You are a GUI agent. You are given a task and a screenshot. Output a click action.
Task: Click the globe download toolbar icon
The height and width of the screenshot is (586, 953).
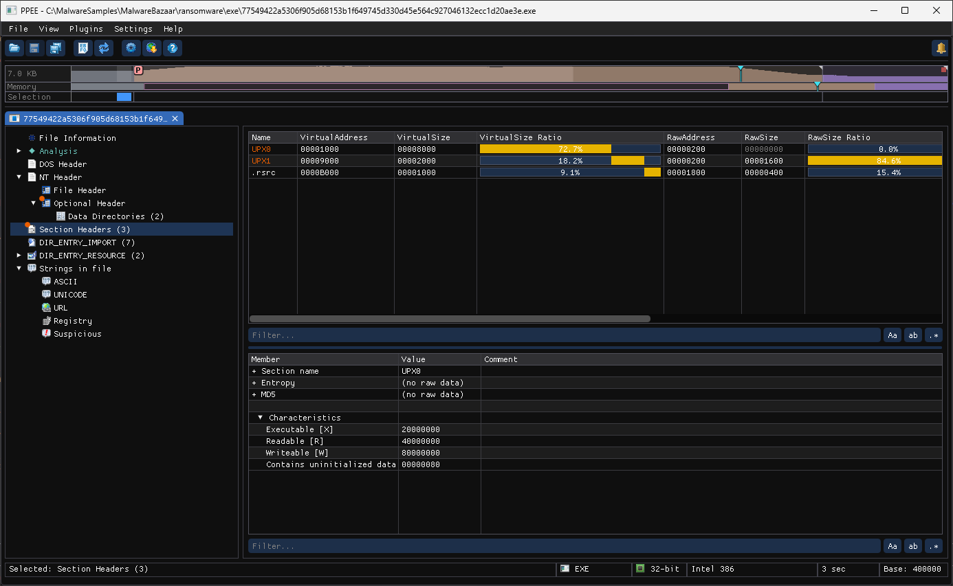click(152, 48)
